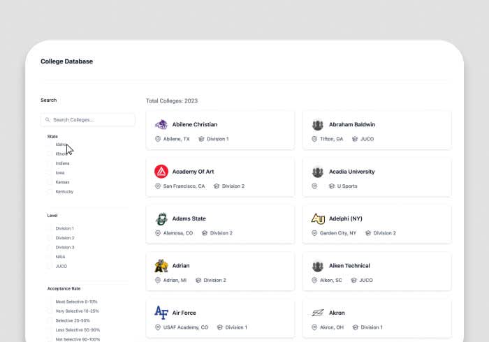Click the red Academy Of Art logo
This screenshot has height=342, width=489.
161,171
